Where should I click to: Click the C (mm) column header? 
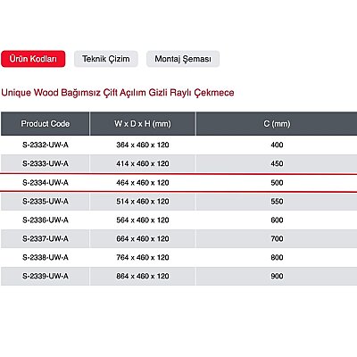[x=277, y=123]
